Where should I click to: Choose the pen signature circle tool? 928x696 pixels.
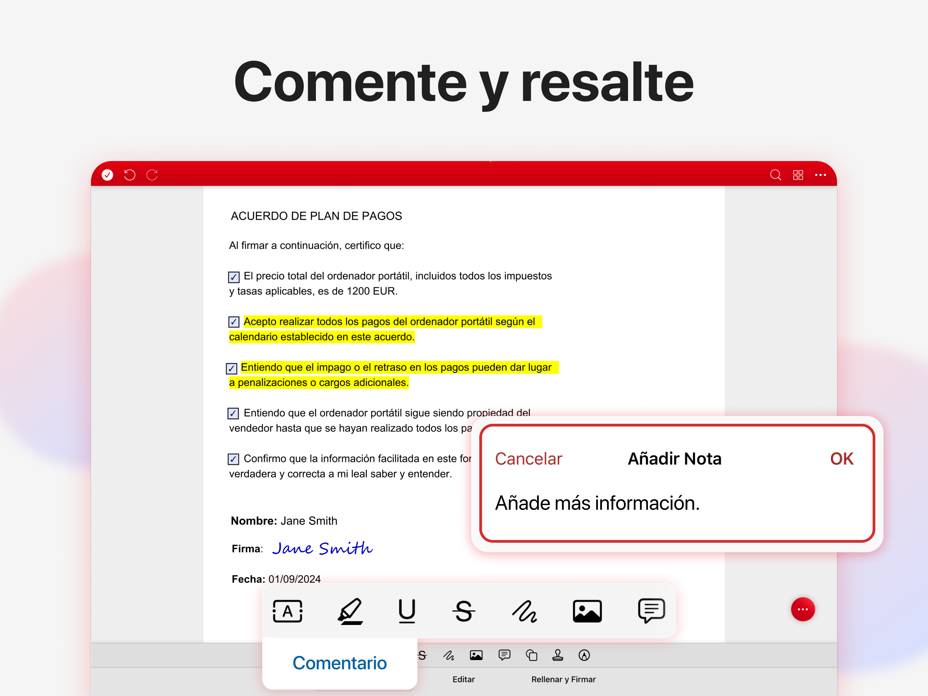click(584, 655)
